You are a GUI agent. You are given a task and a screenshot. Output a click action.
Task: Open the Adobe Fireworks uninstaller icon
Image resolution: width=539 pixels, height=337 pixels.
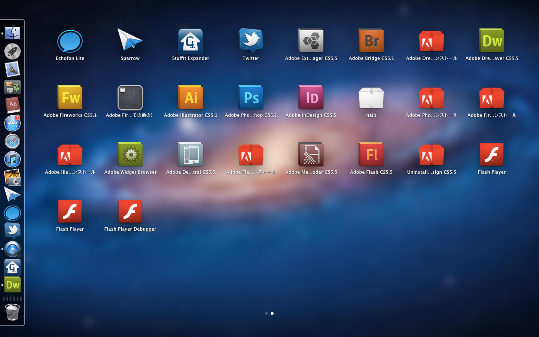(492, 98)
